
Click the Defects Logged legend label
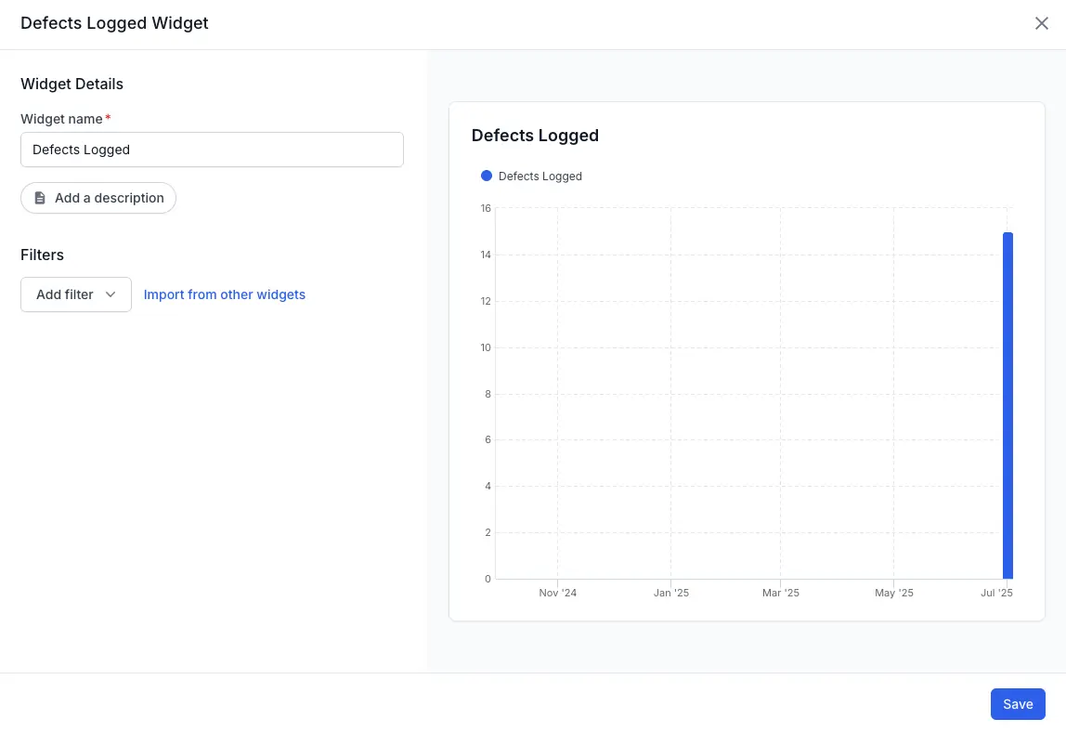[x=539, y=176]
